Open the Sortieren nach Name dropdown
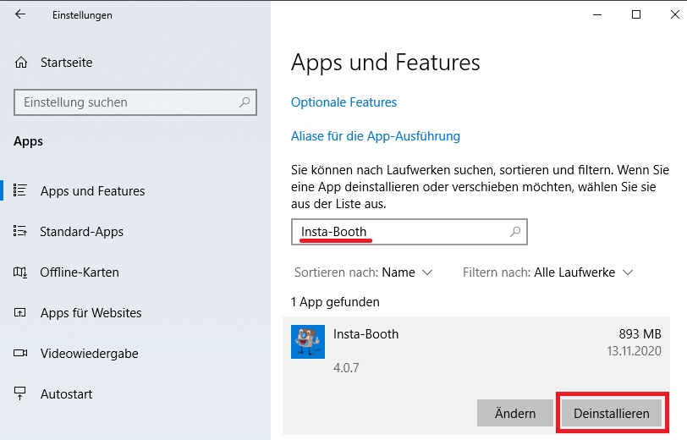The image size is (687, 440). pyautogui.click(x=364, y=272)
